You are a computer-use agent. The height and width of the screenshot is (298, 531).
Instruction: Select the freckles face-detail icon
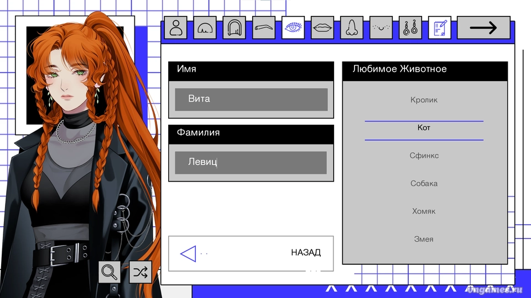click(x=381, y=28)
